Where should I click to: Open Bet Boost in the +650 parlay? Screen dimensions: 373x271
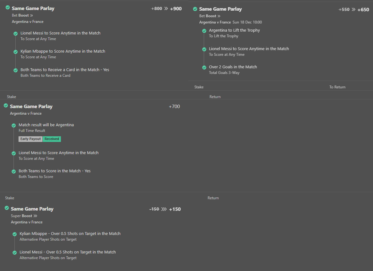coord(210,16)
